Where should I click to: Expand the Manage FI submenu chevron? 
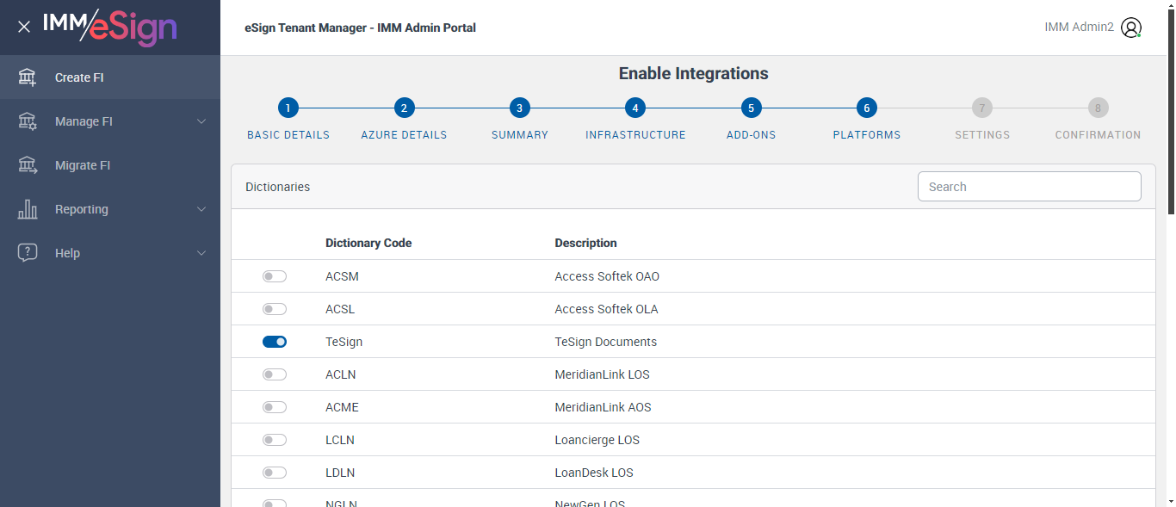[x=201, y=121]
